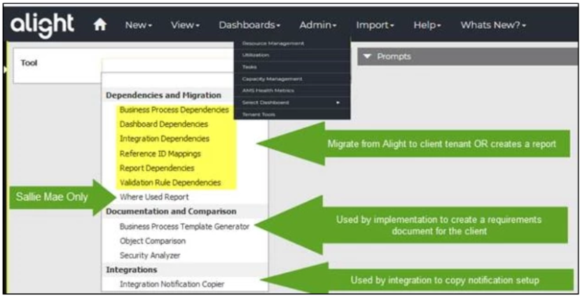This screenshot has height=298, width=587.
Task: Open the Help menu
Action: pos(427,25)
